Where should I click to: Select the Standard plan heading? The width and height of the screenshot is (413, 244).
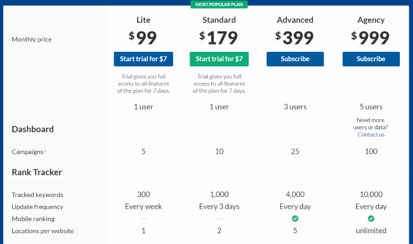point(219,20)
